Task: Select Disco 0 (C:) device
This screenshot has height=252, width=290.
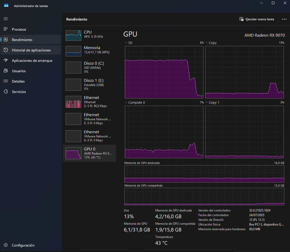Action: 90,67
